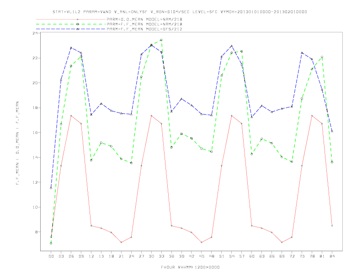Click green NAM data point peak at hour 33

click(x=161, y=40)
